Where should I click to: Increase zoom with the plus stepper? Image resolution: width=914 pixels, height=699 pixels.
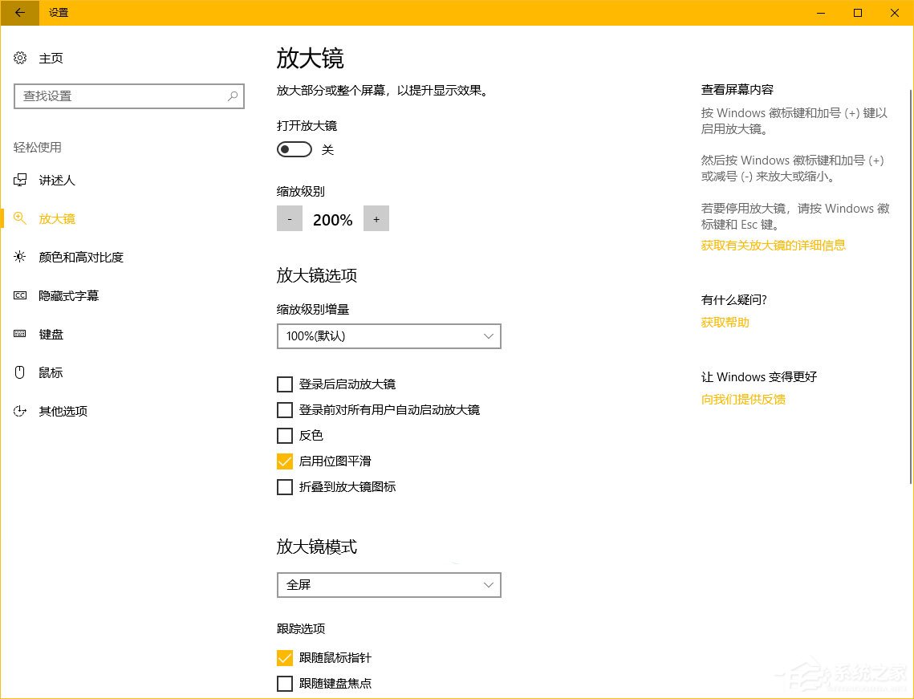tap(376, 218)
